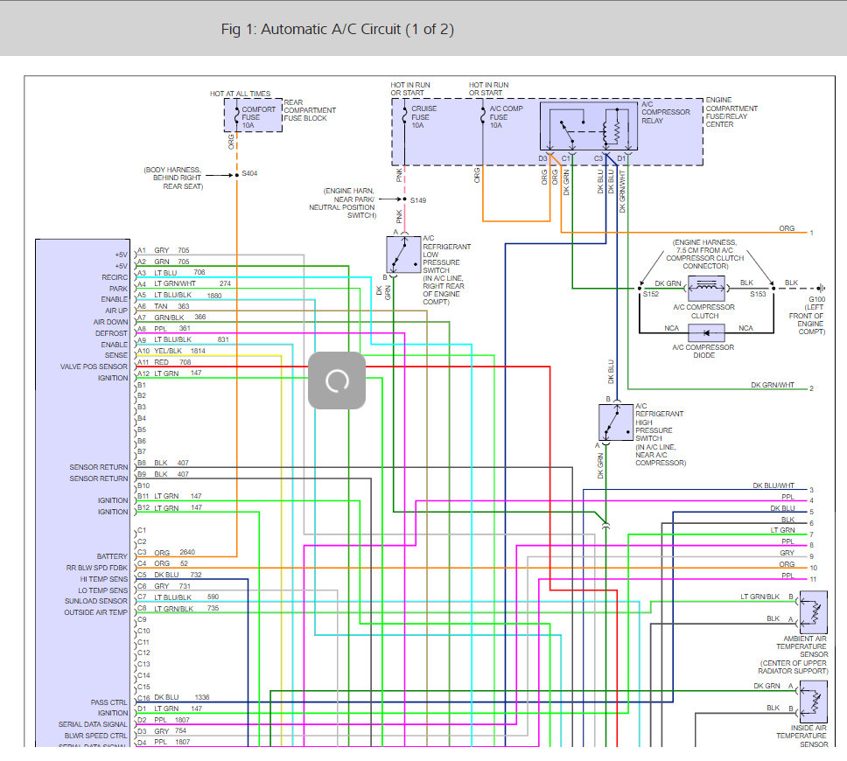Click the inside air temperature sensor symbol
The image size is (847, 761).
(x=814, y=702)
